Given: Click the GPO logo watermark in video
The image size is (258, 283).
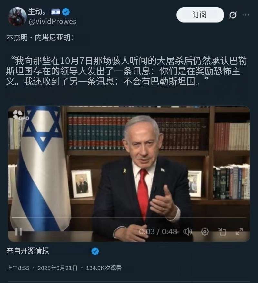Looking at the screenshot, I should coord(20,115).
